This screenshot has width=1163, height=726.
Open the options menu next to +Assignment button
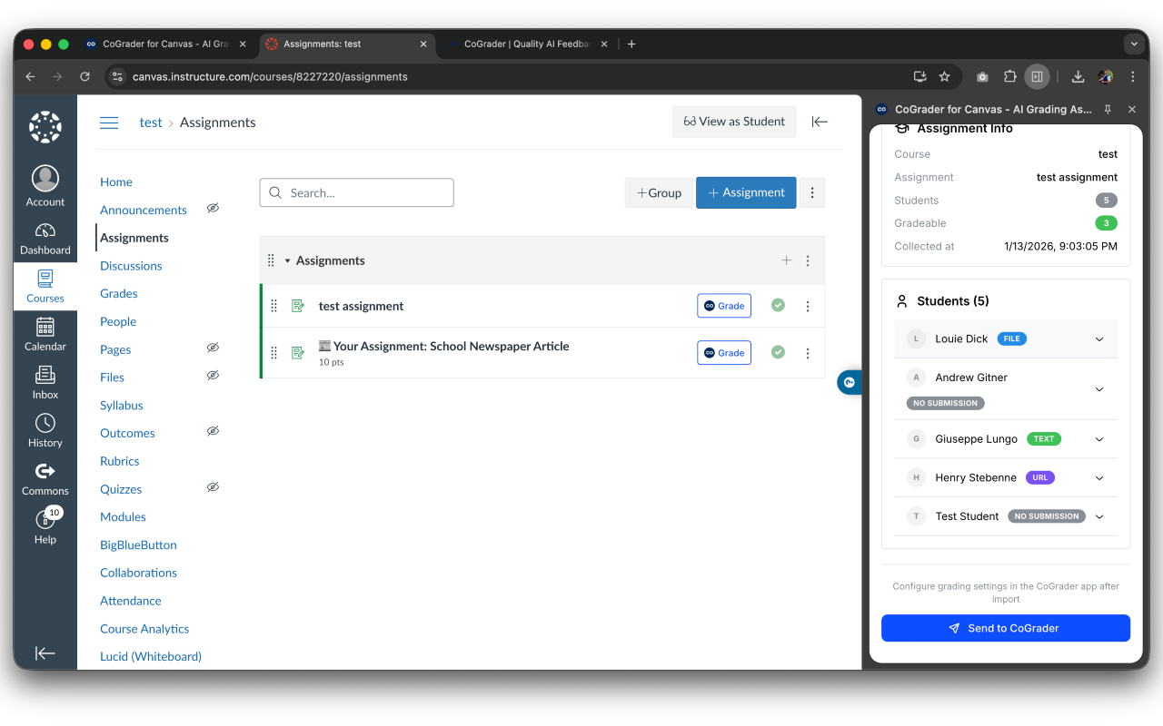[x=812, y=192]
